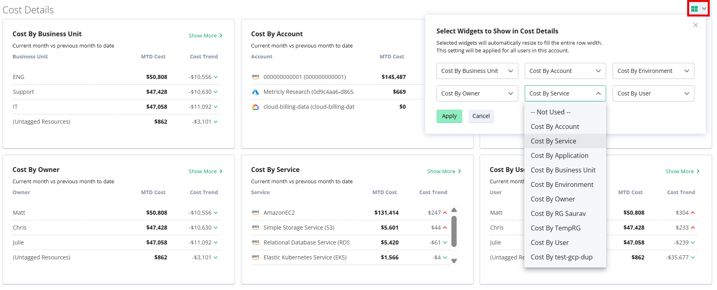Click AWS icon beside AmazonEC2
Viewport: 717px width, 290px height.
pos(256,213)
